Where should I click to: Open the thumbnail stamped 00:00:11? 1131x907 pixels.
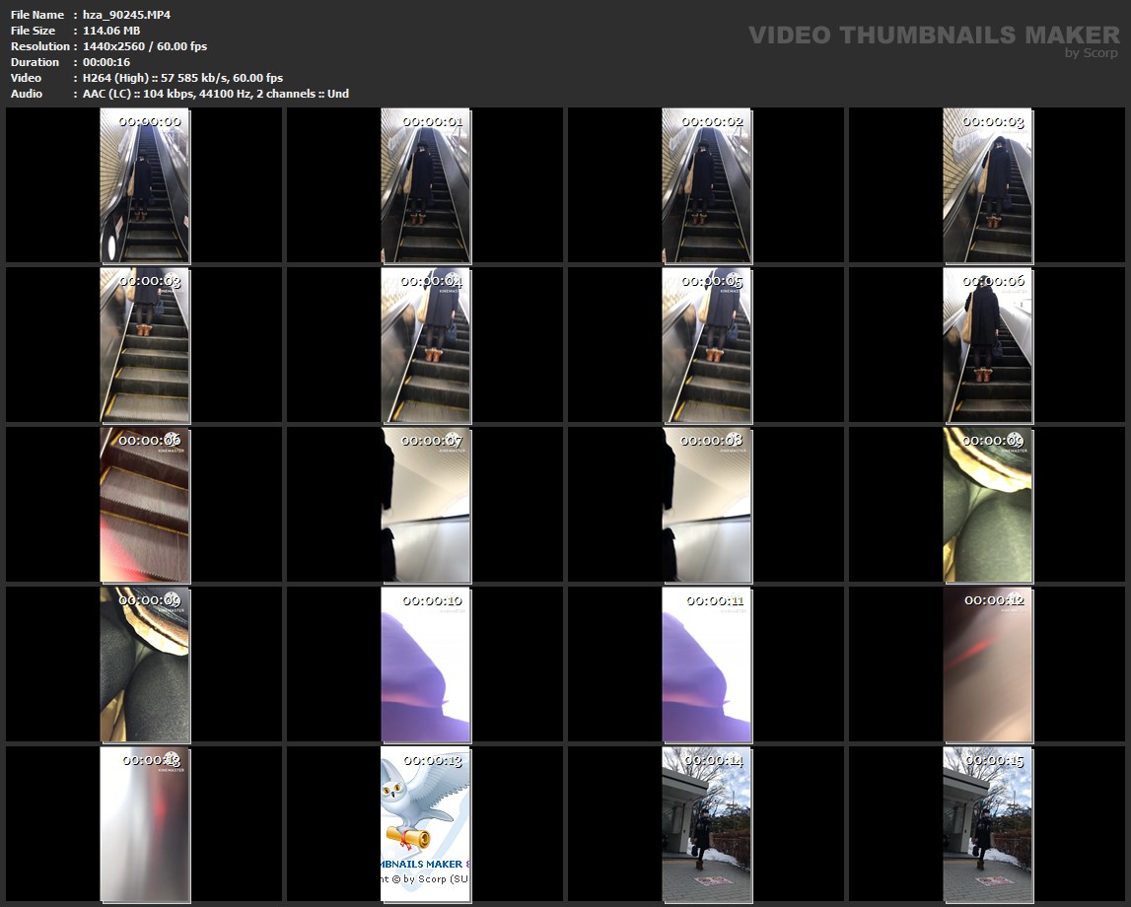[707, 664]
